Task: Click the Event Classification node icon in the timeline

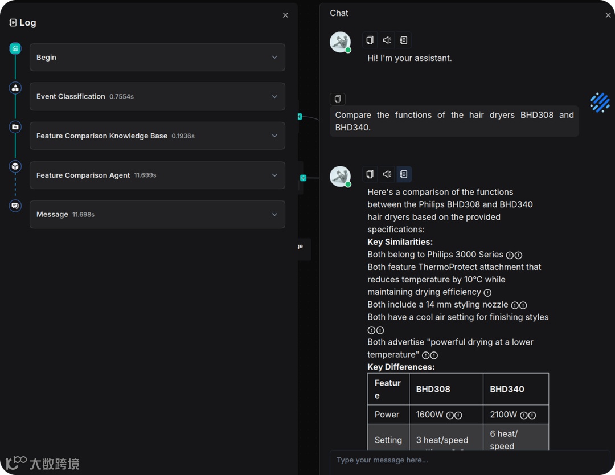Action: click(15, 88)
